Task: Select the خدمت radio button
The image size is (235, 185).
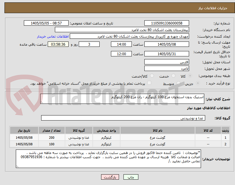Action: (173, 76)
